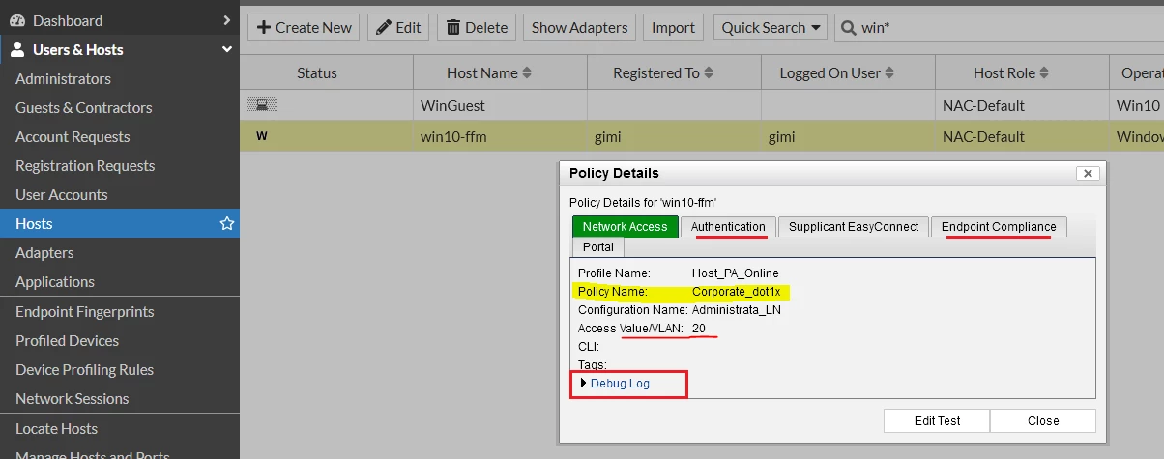Expand the Dashboard menu chevron
Viewport: 1164px width, 459px height.
click(x=226, y=20)
